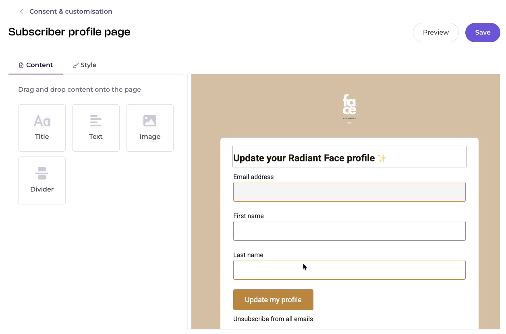Click the Last name input field

click(x=349, y=270)
